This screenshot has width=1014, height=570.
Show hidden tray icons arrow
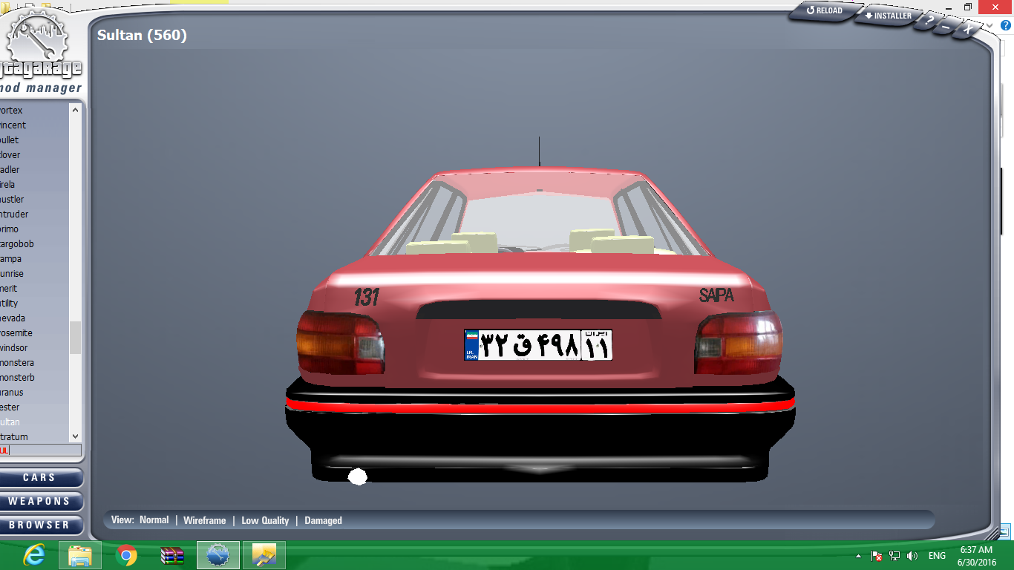pyautogui.click(x=859, y=556)
